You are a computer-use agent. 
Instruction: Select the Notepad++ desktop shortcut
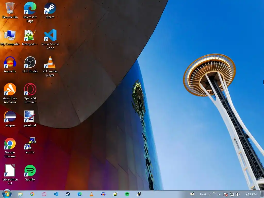(30, 37)
